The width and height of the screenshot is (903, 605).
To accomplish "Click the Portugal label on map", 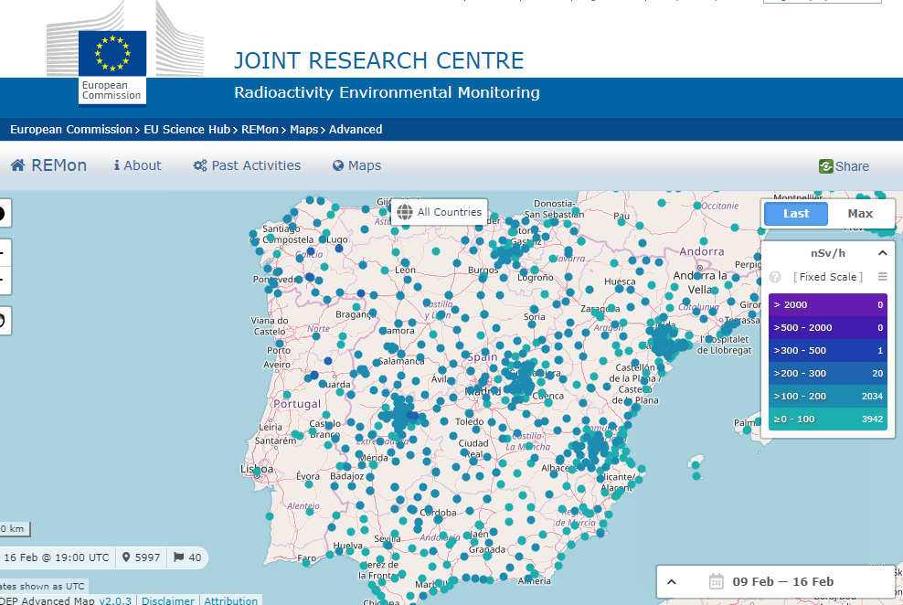I will (297, 404).
